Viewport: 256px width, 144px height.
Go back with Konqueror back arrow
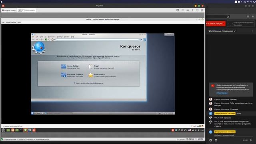tap(33, 40)
